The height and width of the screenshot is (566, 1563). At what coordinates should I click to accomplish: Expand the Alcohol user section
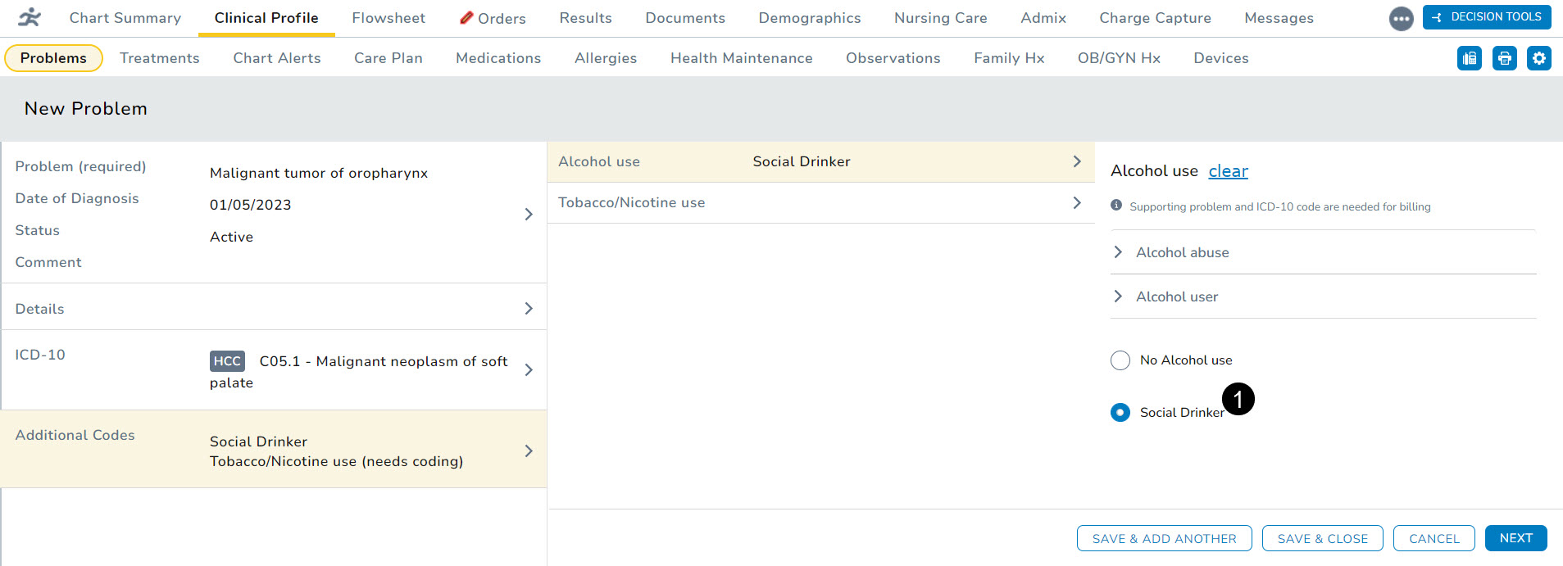(1118, 297)
